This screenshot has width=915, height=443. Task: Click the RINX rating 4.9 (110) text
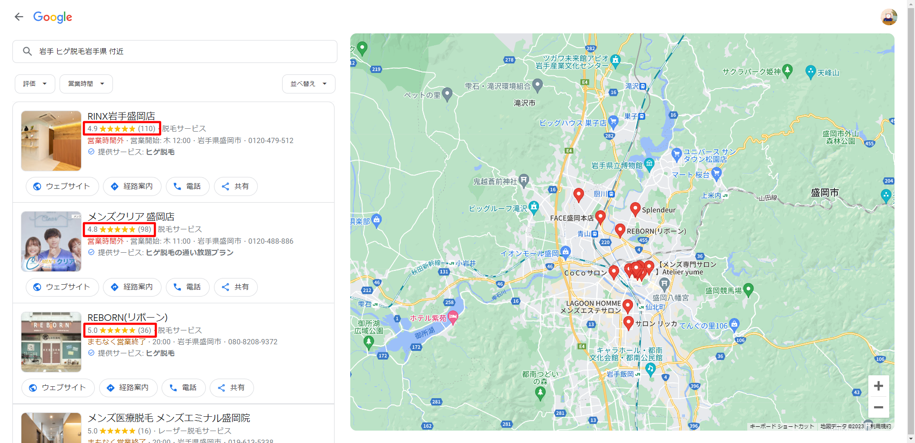pos(122,129)
